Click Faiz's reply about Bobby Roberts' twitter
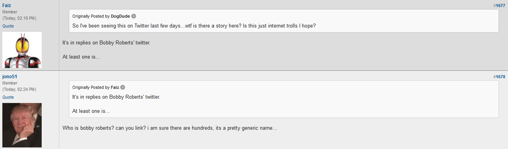Screen dimensions: 508x149 [x=107, y=42]
